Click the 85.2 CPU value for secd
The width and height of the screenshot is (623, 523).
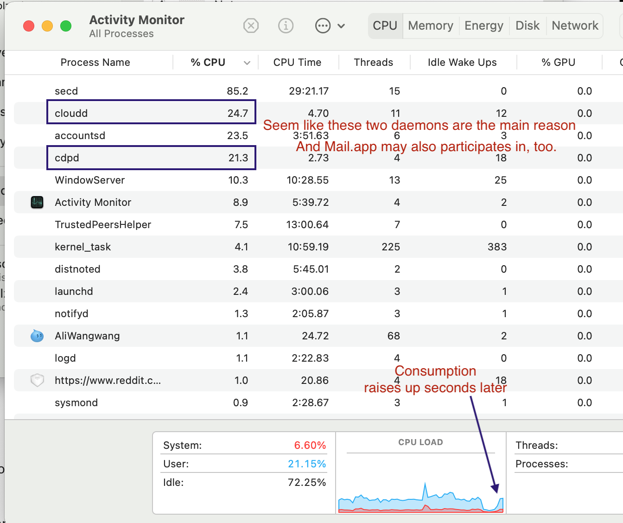tap(237, 91)
